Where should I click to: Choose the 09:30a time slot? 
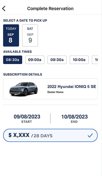coord(57,60)
